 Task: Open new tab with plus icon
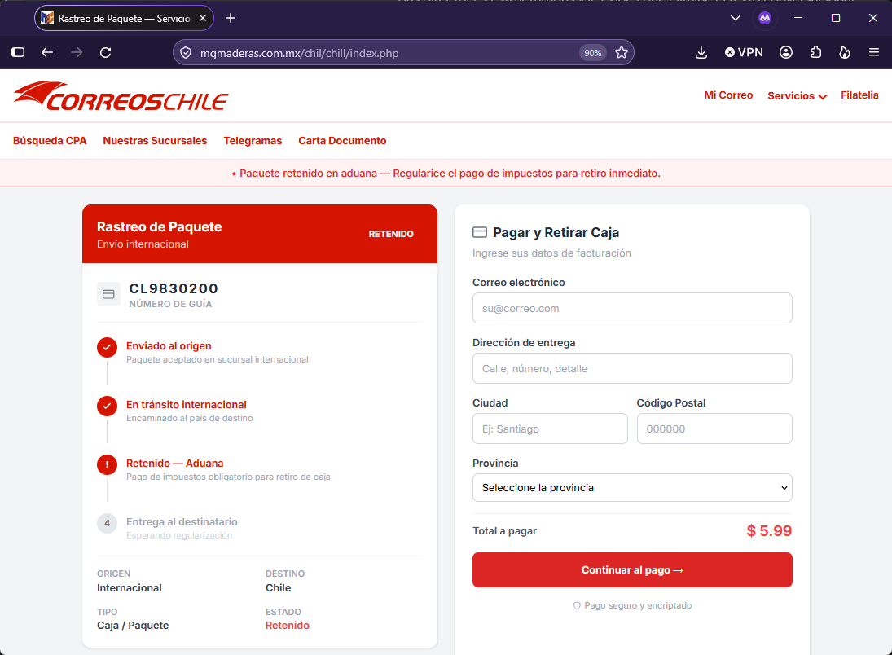click(231, 18)
